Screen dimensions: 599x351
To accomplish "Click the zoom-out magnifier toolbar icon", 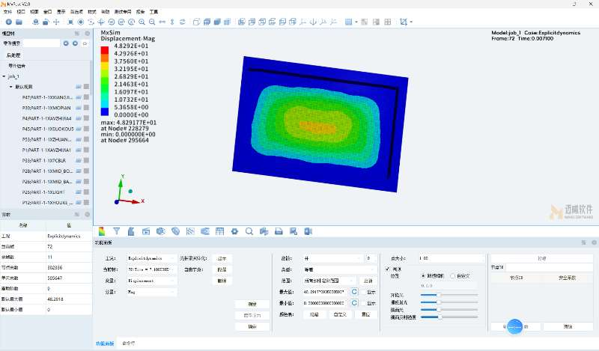I will 152,22.
